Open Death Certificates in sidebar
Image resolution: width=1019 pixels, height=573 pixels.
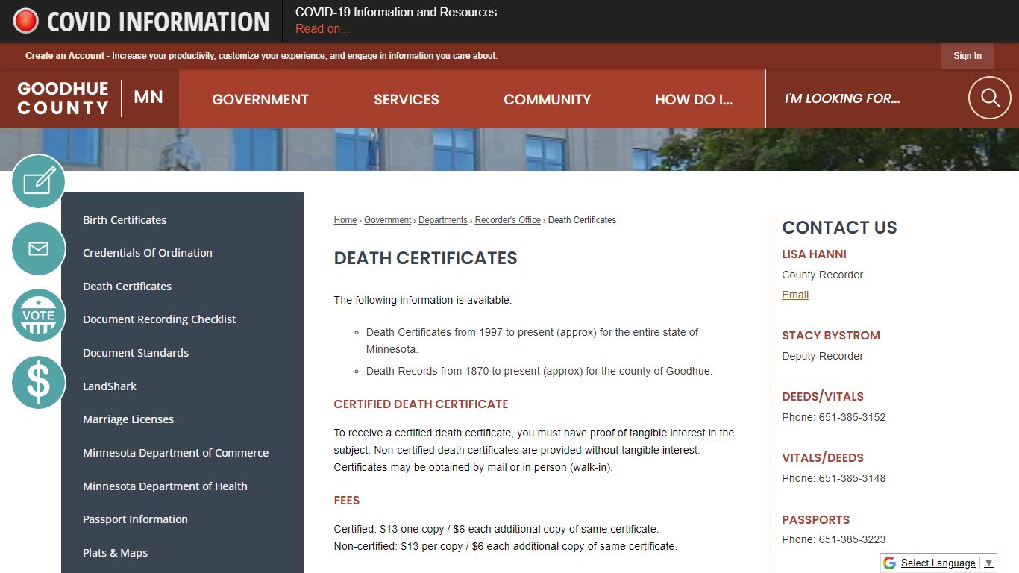coord(127,286)
